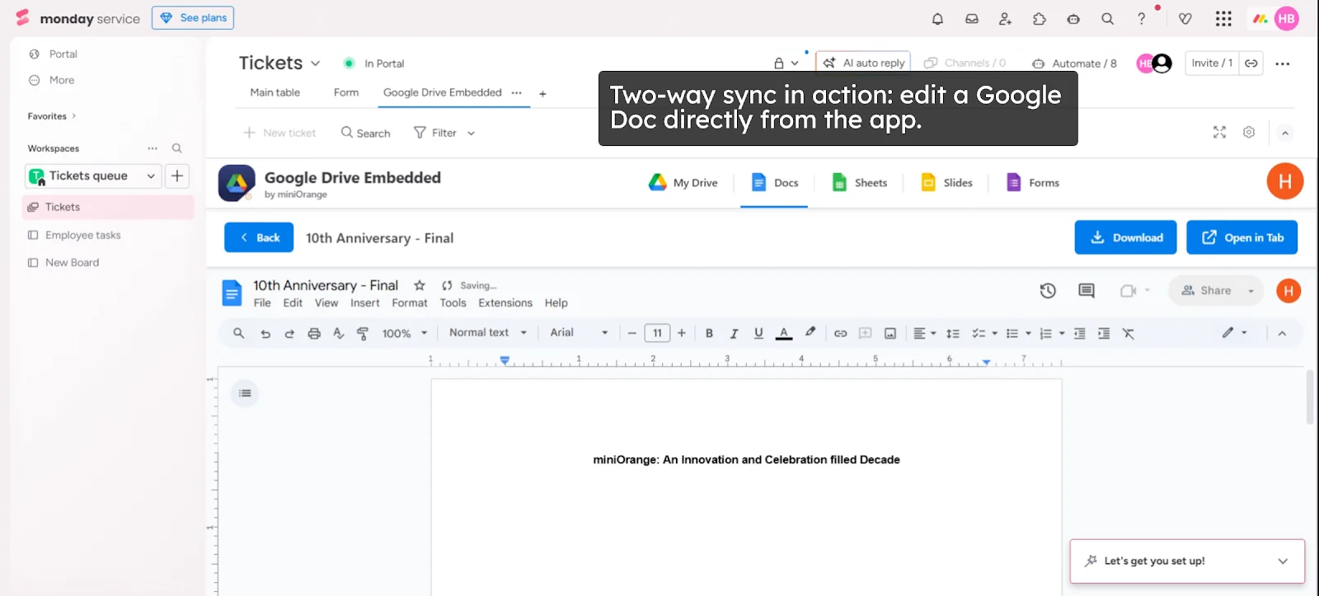This screenshot has height=596, width=1319.
Task: Open the search magnifier in top bar
Action: 1107,19
